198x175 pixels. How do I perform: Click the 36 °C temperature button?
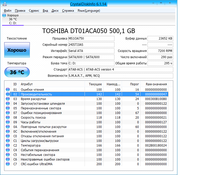(x=17, y=72)
